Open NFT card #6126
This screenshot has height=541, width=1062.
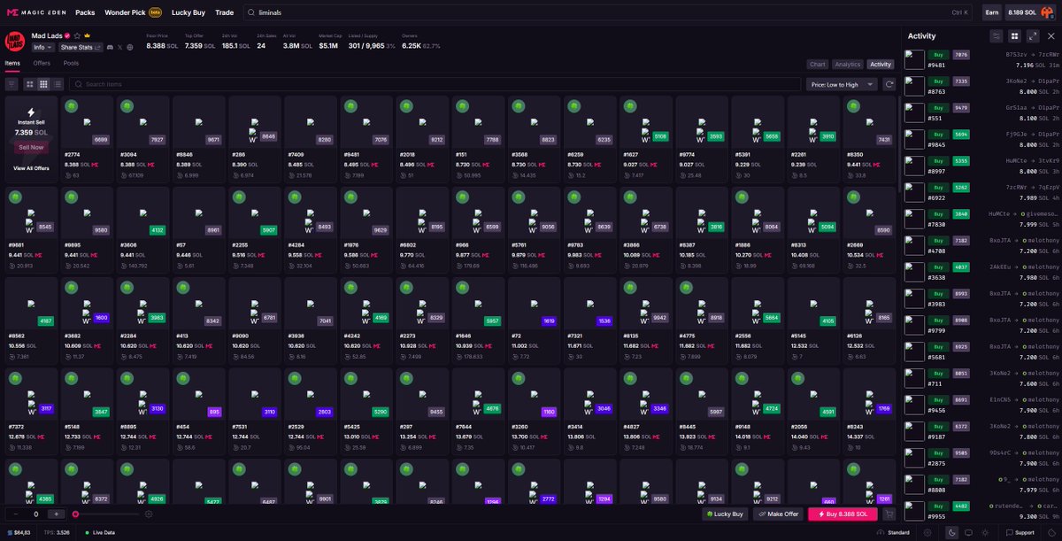pos(871,321)
